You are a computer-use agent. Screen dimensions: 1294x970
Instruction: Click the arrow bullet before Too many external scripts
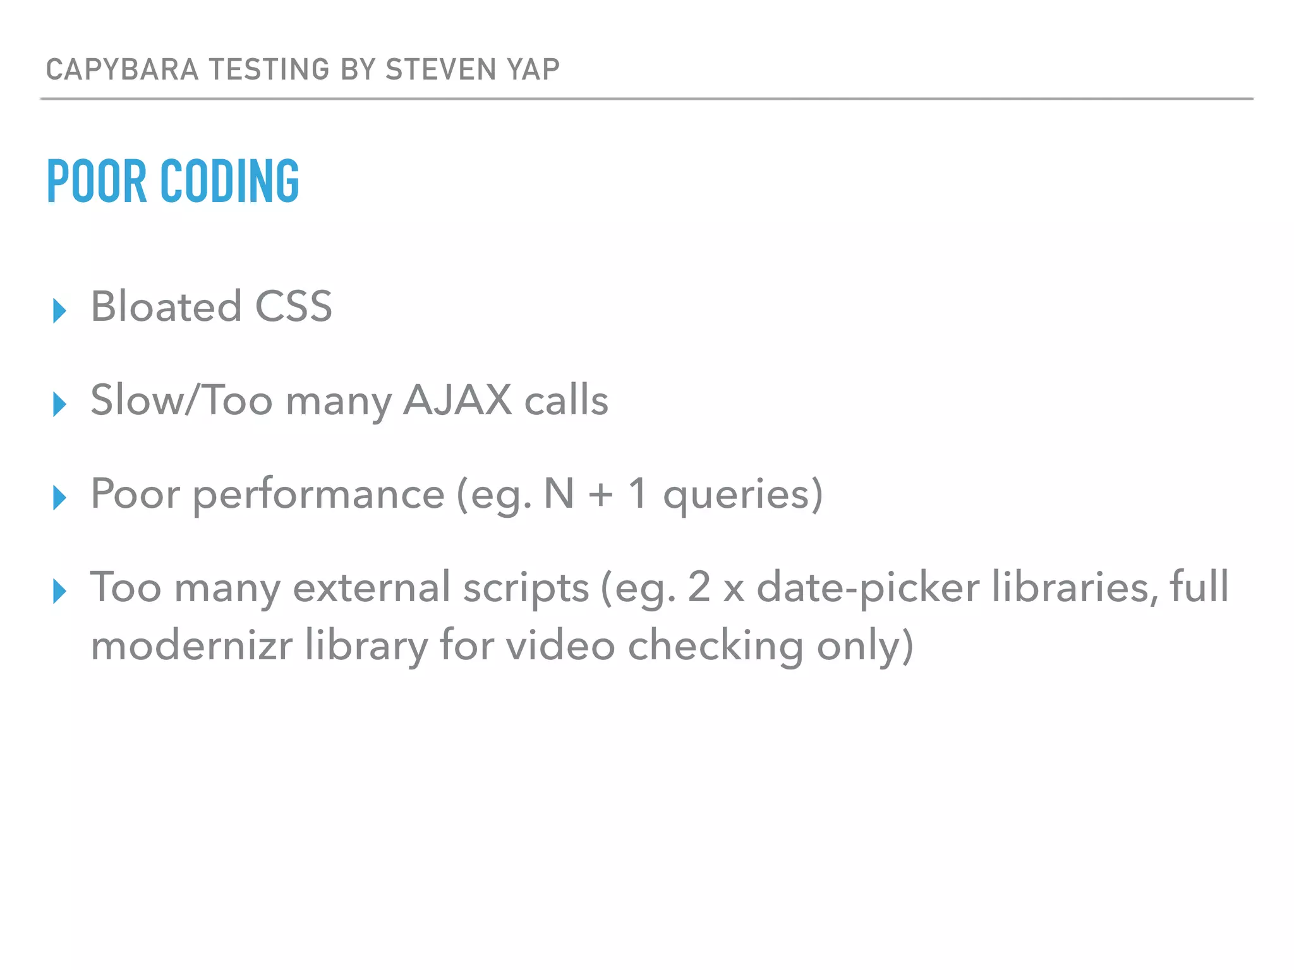point(60,591)
